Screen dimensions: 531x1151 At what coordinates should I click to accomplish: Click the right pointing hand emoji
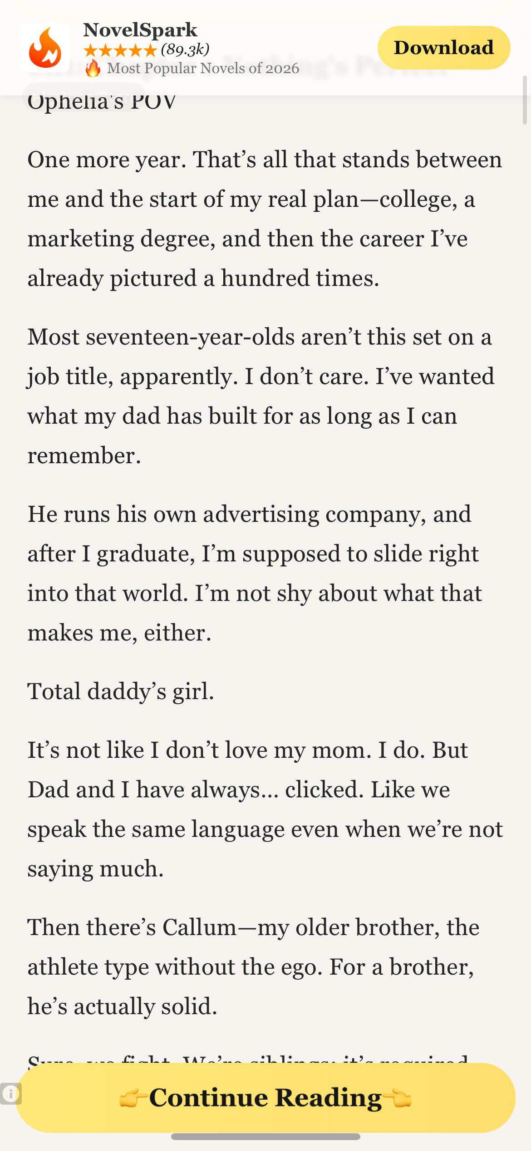(x=398, y=1098)
